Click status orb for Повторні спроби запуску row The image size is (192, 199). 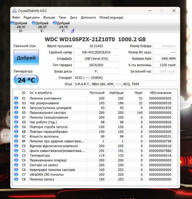16,127
